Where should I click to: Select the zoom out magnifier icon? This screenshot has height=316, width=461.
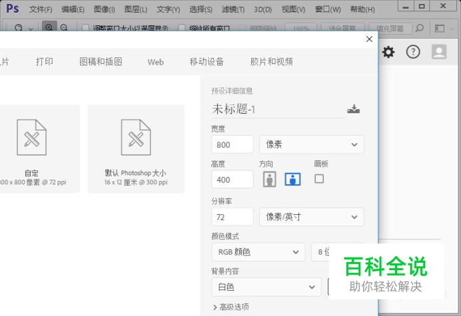(x=64, y=27)
